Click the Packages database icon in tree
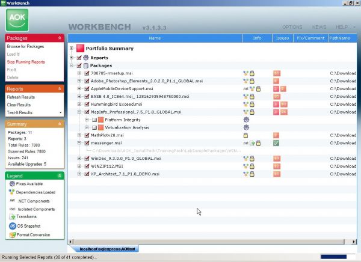The height and width of the screenshot is (262, 361). pyautogui.click(x=85, y=65)
